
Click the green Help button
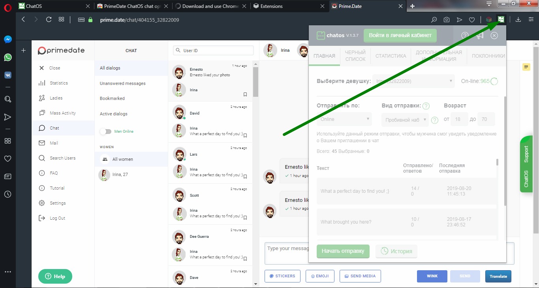click(x=55, y=276)
